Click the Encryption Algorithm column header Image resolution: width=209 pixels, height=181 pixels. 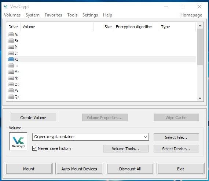pyautogui.click(x=136, y=27)
